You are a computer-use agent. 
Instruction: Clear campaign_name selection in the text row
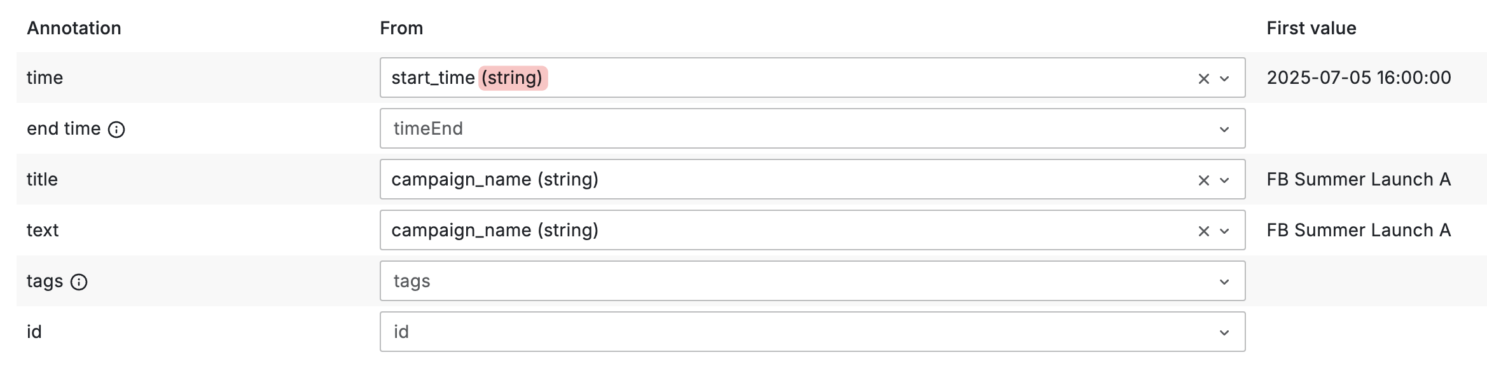pos(1203,231)
